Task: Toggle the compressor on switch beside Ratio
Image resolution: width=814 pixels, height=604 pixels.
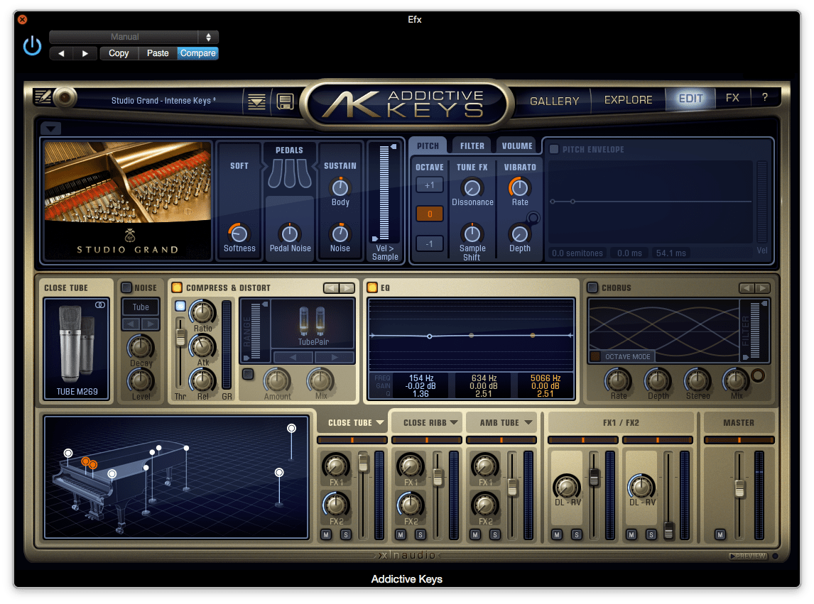Action: 180,306
